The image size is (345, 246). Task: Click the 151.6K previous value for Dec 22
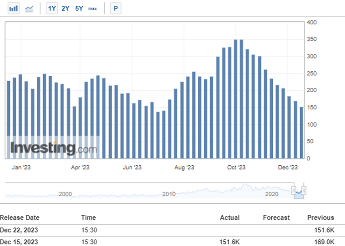[324, 230]
